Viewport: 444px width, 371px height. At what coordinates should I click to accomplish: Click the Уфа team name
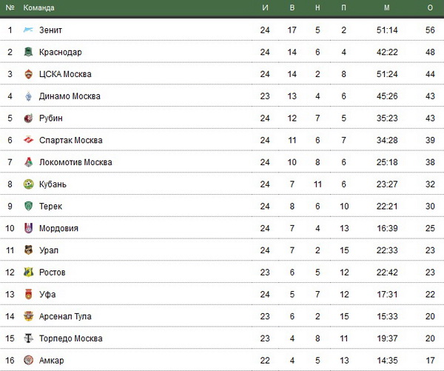[47, 294]
